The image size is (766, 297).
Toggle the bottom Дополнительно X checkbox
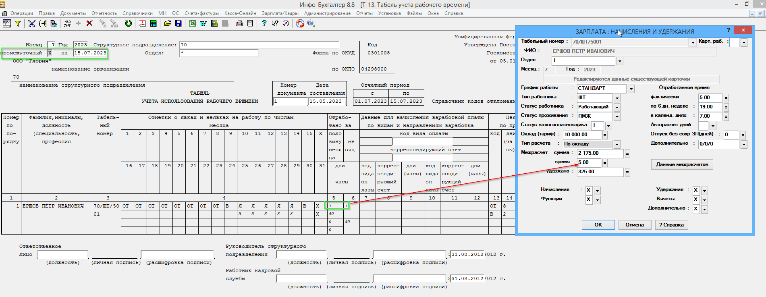pos(696,209)
